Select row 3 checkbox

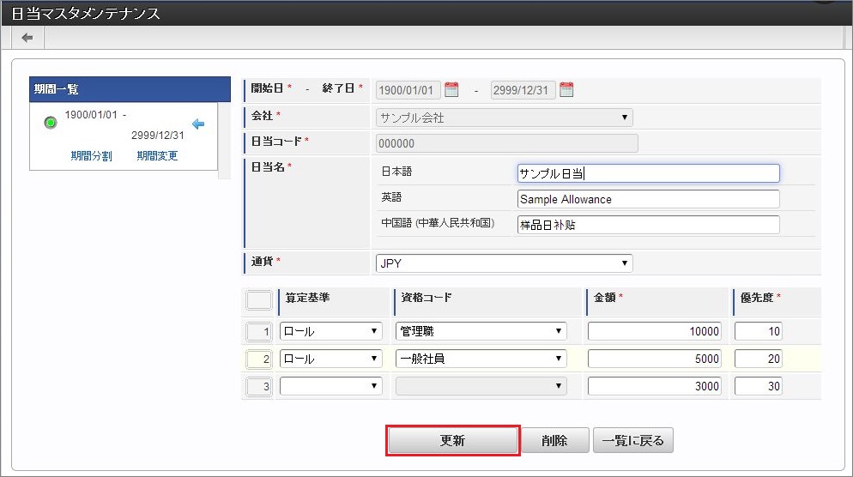[x=259, y=386]
